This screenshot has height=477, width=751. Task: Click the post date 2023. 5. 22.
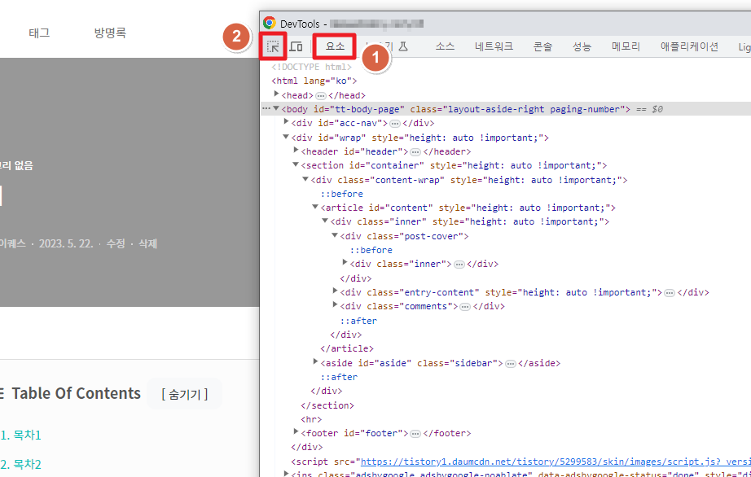(66, 243)
